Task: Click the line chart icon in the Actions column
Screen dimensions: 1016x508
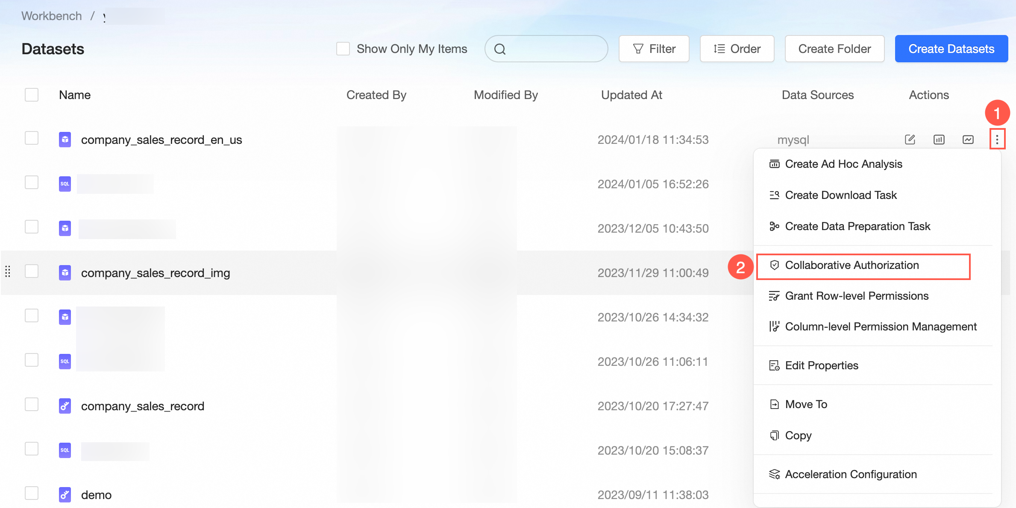Action: click(x=968, y=140)
